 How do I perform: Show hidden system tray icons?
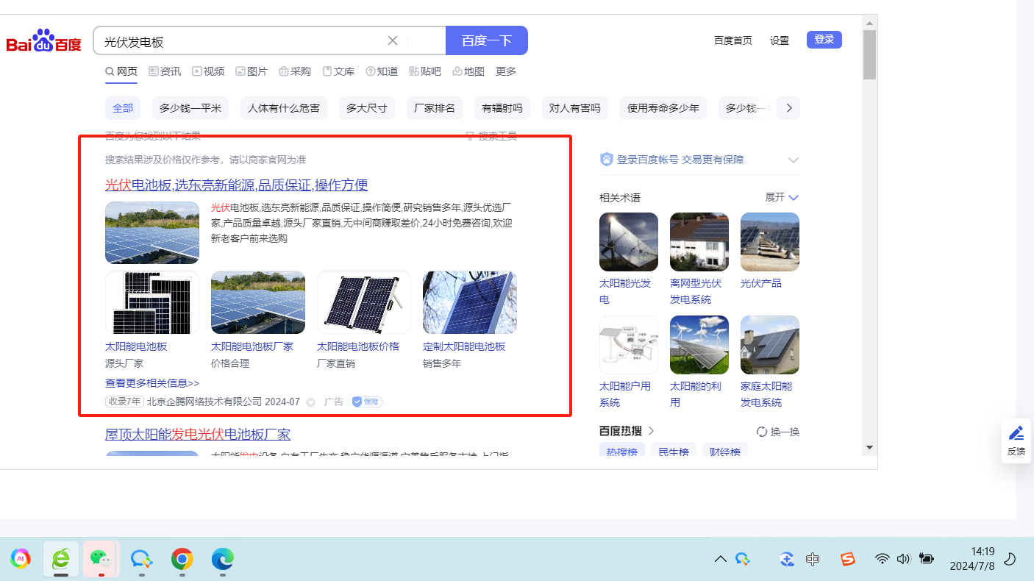pos(721,559)
